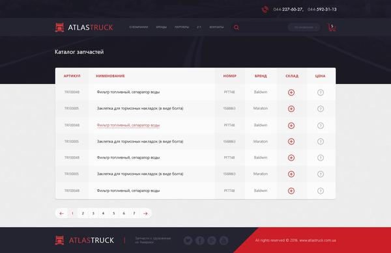Screen dimensions: 391x253
Task: Click brand 'Baldwin' in the fifth row
Action: coord(261,157)
